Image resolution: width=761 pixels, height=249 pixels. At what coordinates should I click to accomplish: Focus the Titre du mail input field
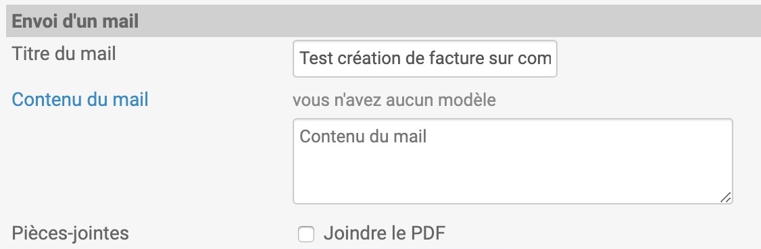(x=425, y=59)
